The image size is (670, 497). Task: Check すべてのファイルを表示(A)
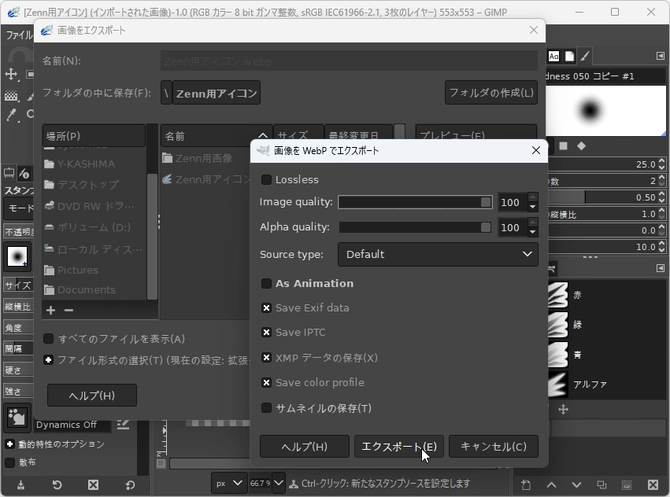[48, 339]
